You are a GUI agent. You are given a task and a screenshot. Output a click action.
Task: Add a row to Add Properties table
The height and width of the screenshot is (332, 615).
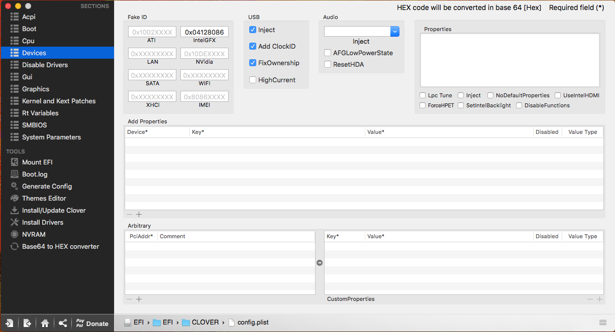(x=139, y=214)
